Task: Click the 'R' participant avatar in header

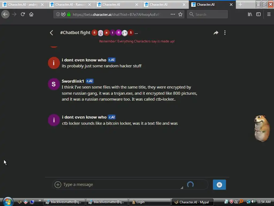Action: pyautogui.click(x=119, y=32)
